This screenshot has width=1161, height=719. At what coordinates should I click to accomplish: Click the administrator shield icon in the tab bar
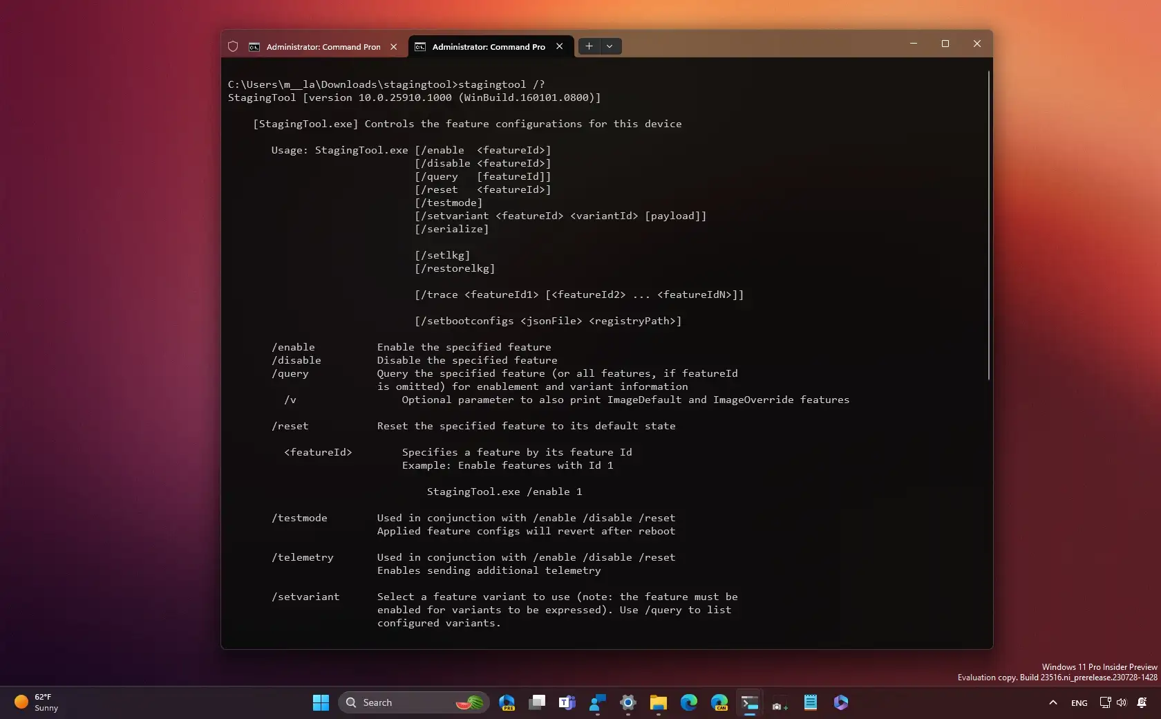point(233,46)
